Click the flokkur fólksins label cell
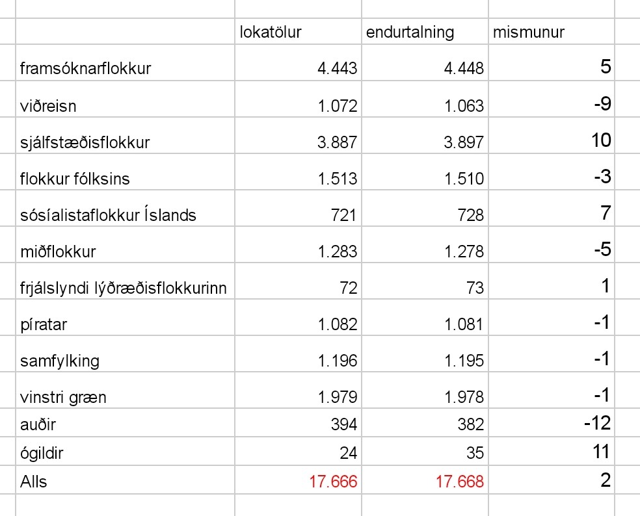640x516 pixels. coord(125,172)
